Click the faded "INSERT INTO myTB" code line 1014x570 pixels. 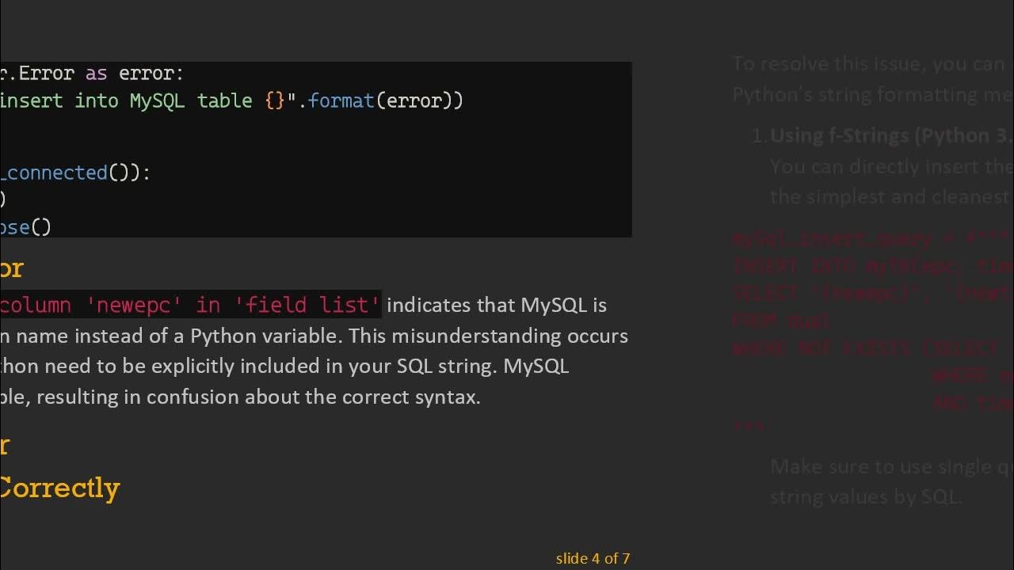click(x=871, y=266)
